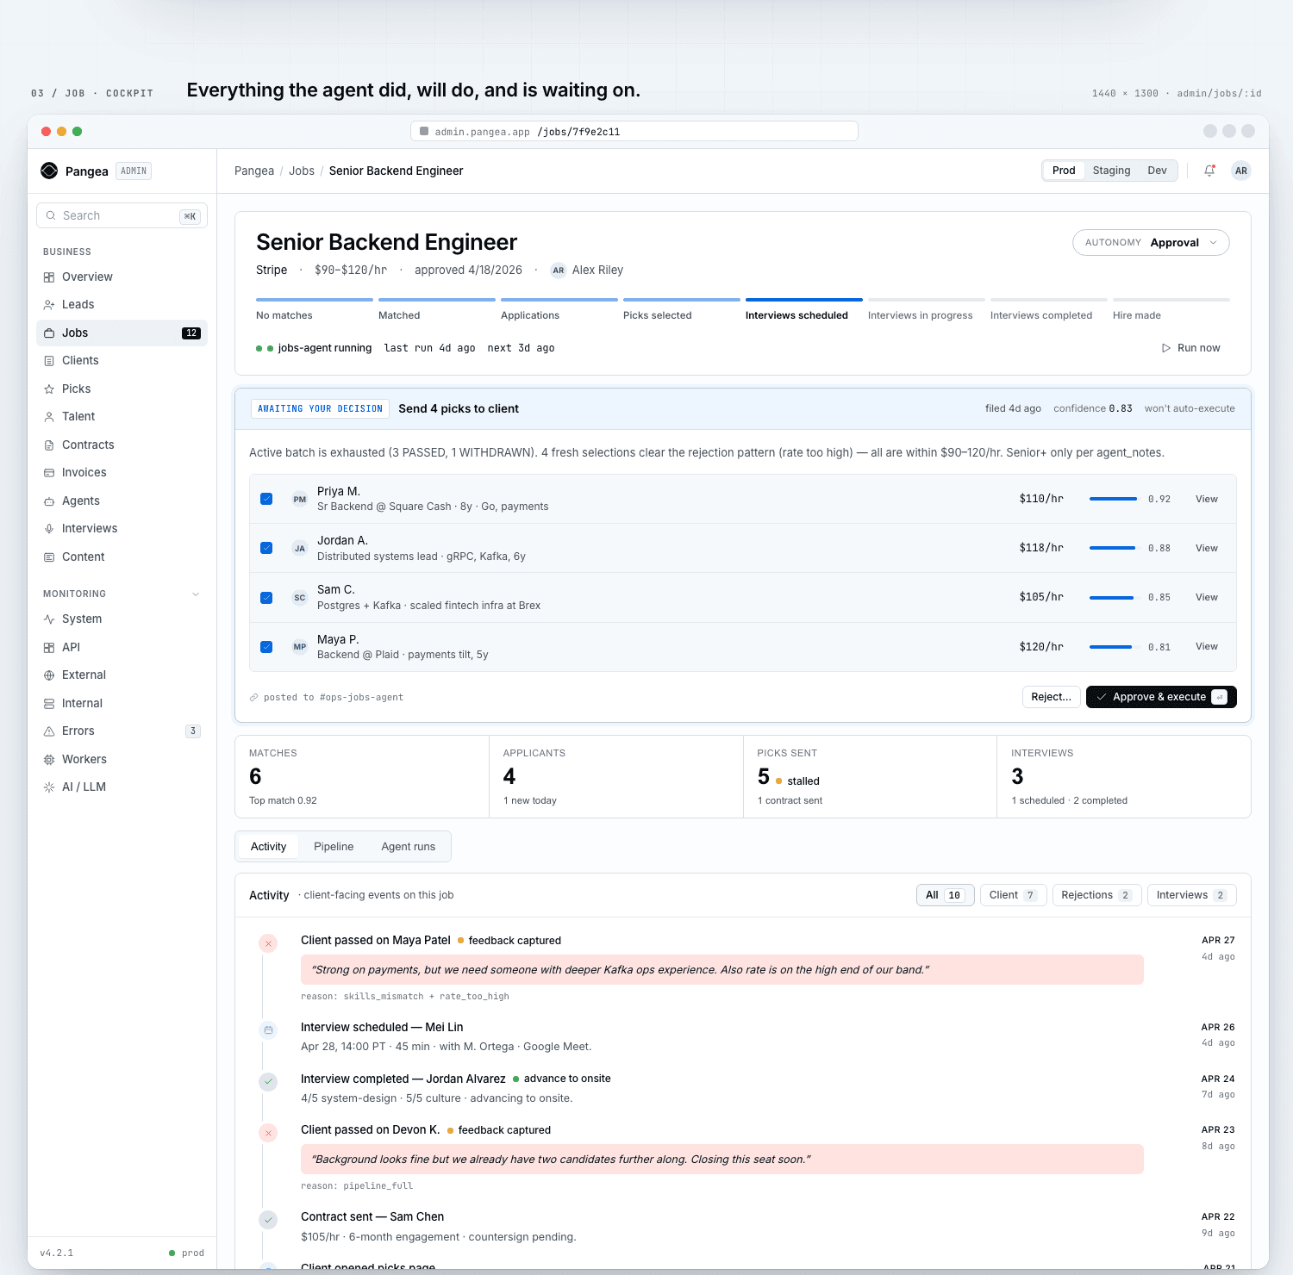Open the Reject... options

[x=1051, y=697]
